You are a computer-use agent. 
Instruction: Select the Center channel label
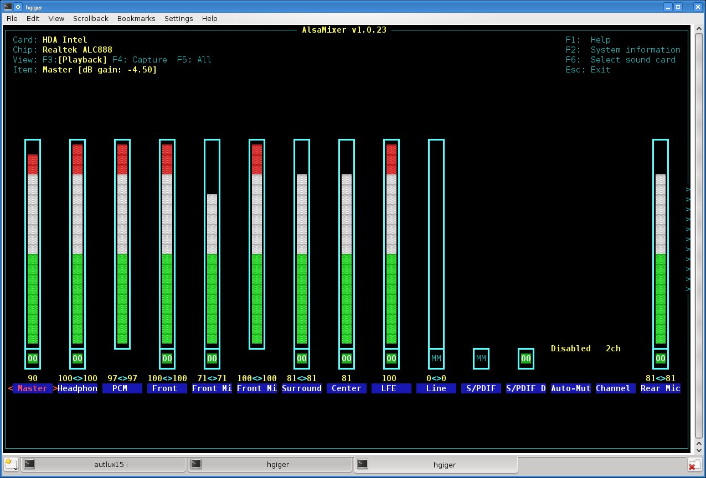(x=347, y=388)
